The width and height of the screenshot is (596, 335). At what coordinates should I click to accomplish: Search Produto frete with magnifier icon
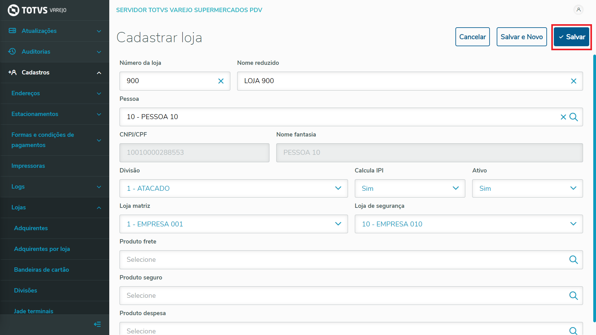pos(573,260)
